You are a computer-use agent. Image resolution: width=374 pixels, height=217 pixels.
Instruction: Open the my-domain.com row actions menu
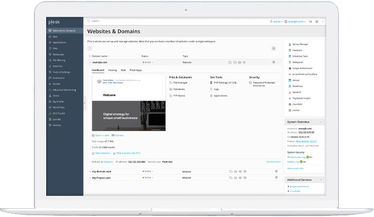point(276,171)
